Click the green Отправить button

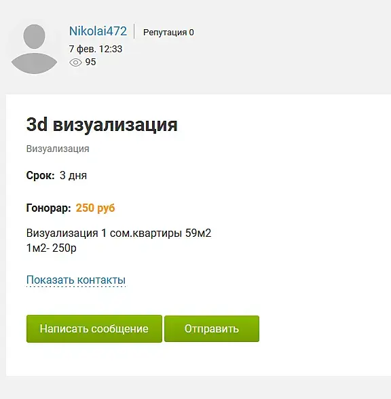tap(212, 328)
